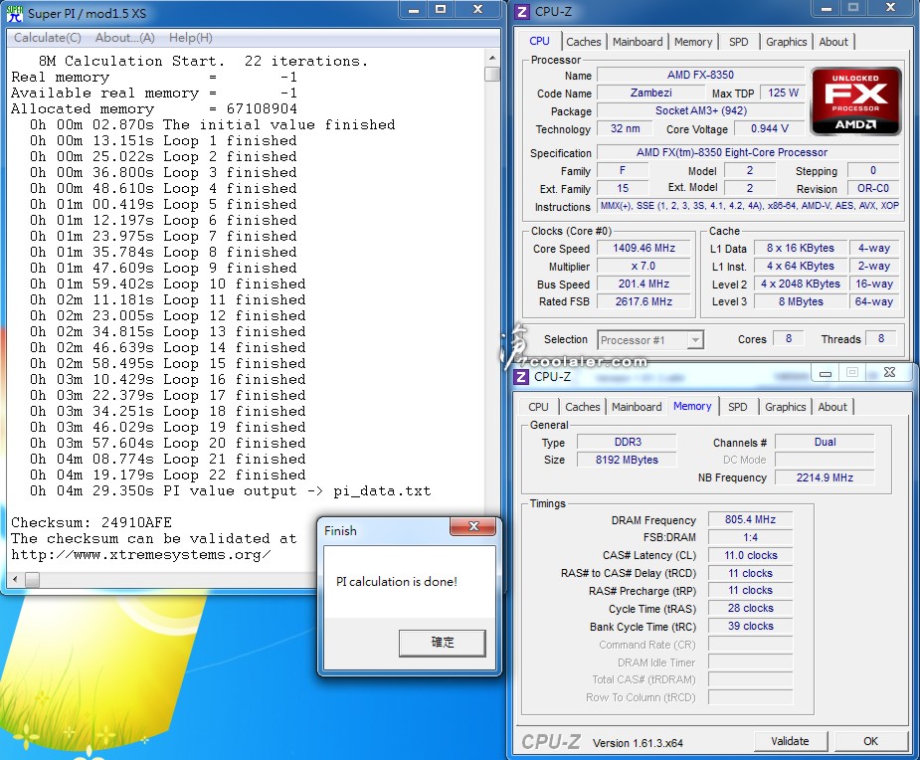Viewport: 920px width, 760px height.
Task: Select the CPU tab in top CPU-Z window
Action: (x=539, y=41)
